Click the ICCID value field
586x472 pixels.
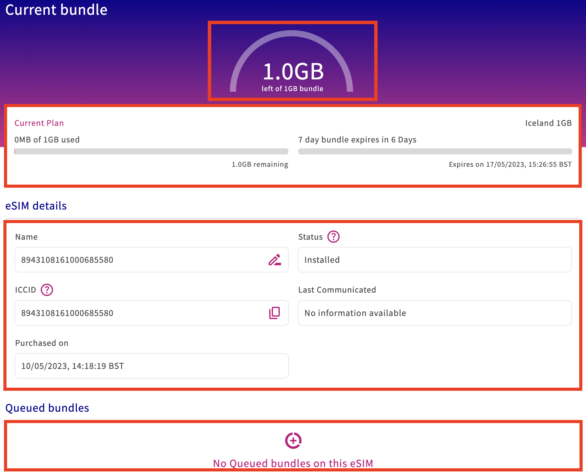tap(152, 313)
